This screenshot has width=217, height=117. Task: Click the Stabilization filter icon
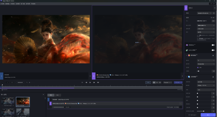pyautogui.click(x=187, y=45)
